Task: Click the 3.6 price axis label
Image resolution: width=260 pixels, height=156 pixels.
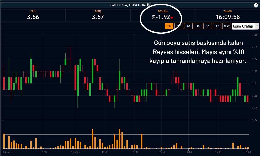Action: 254,84
